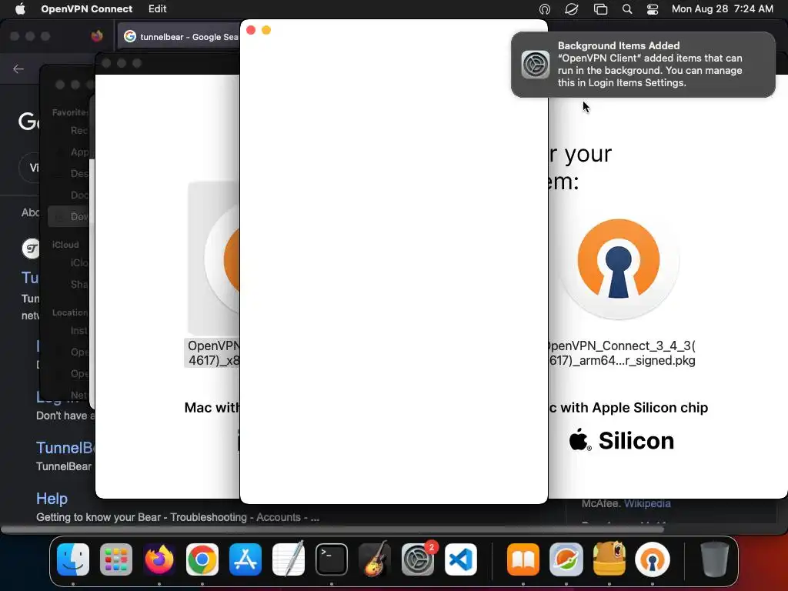Launch Google Chrome from the Dock

(x=202, y=559)
